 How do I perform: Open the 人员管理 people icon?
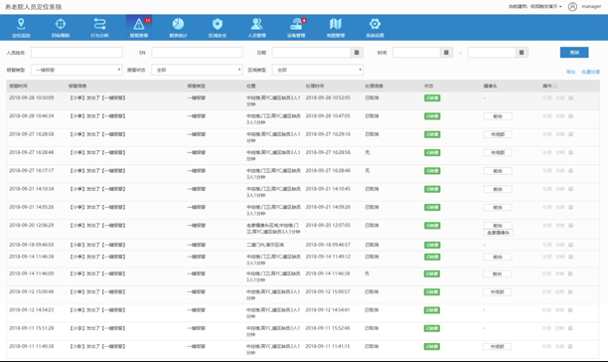tap(256, 24)
